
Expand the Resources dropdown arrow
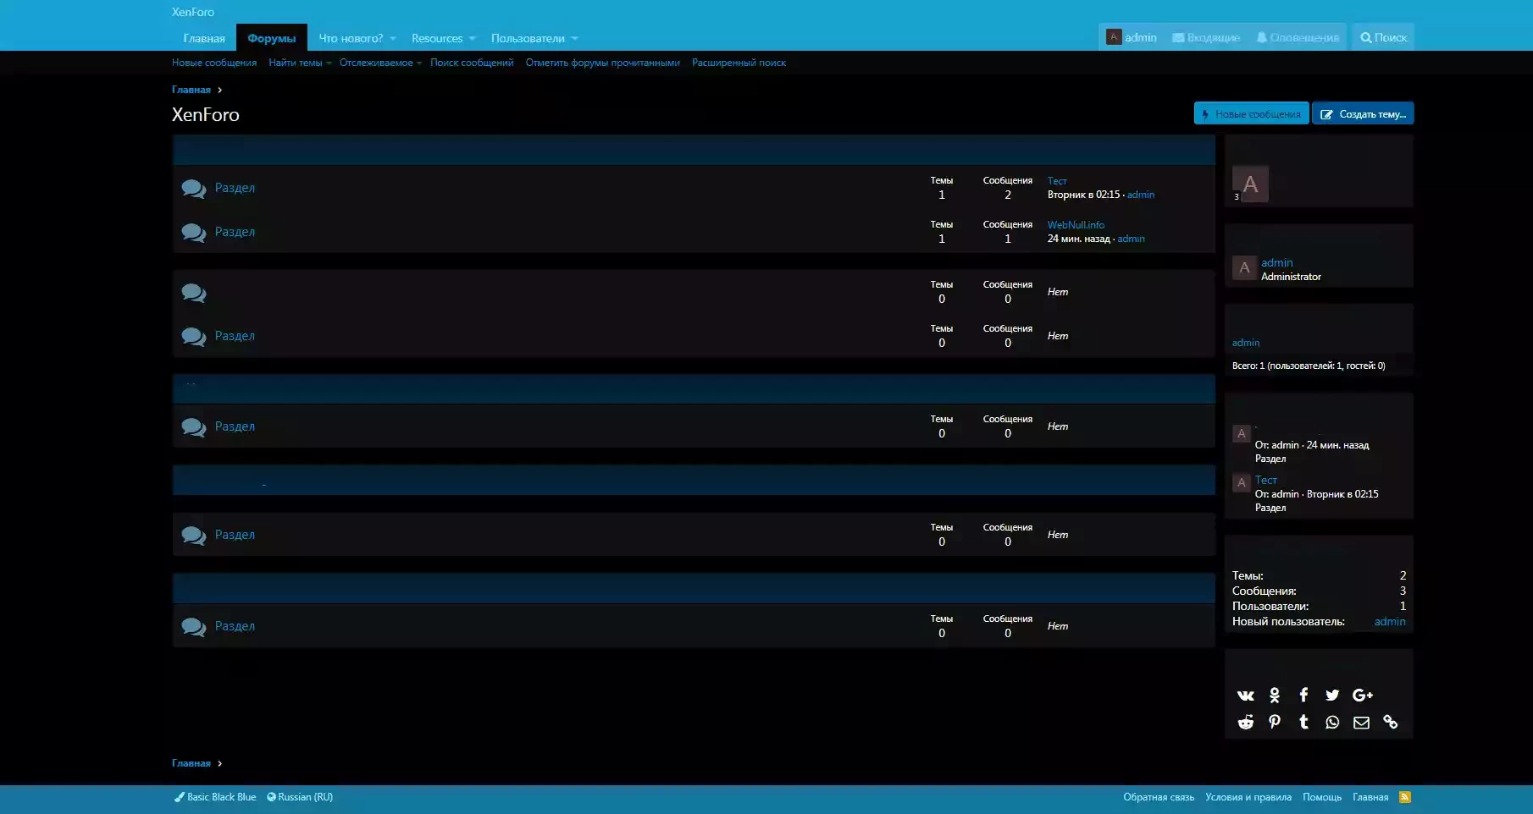pyautogui.click(x=473, y=39)
